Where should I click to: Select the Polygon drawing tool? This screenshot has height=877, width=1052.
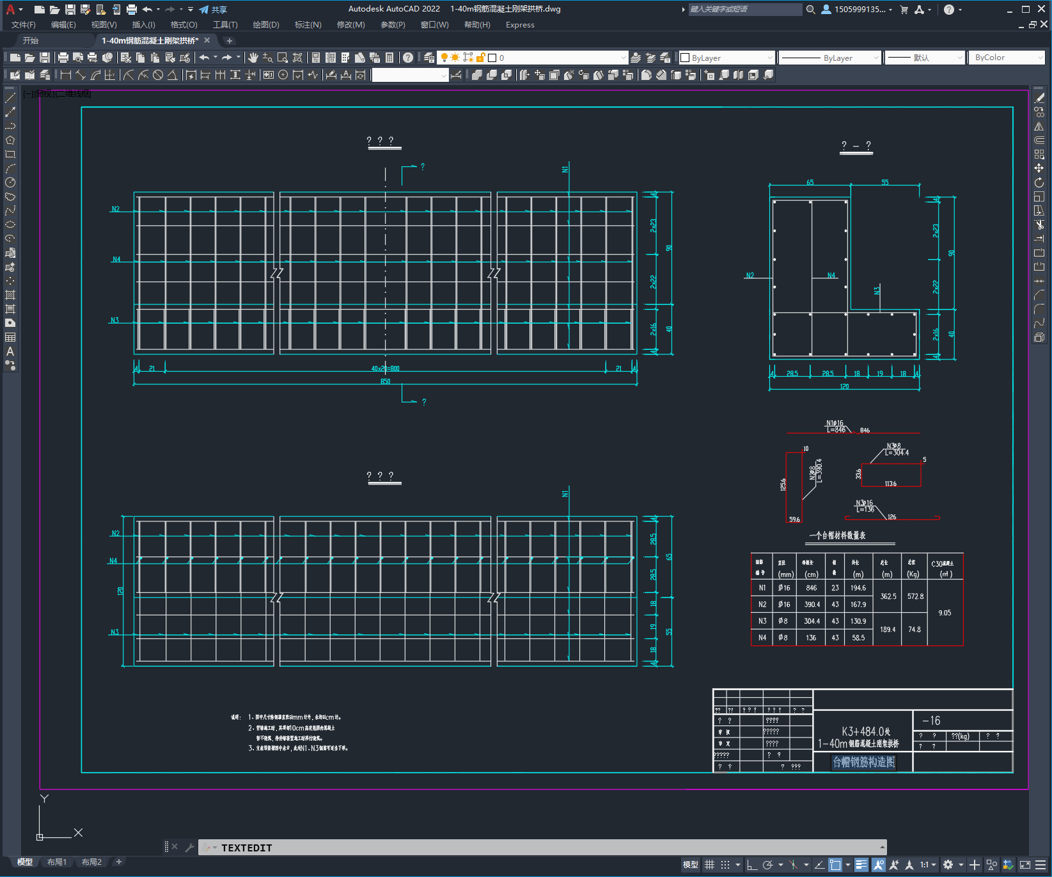[x=10, y=141]
